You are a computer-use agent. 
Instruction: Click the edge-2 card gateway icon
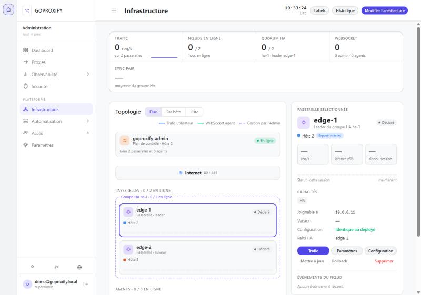[x=128, y=249]
